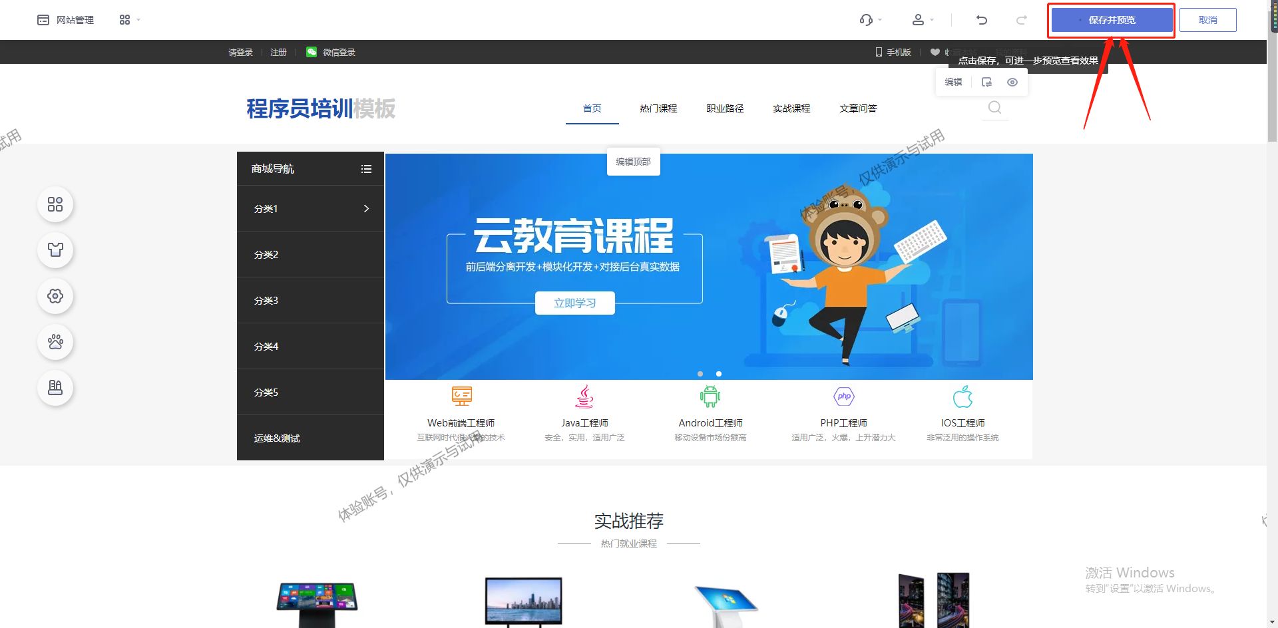Select the WeChat login icon
The width and height of the screenshot is (1278, 628).
tap(311, 52)
